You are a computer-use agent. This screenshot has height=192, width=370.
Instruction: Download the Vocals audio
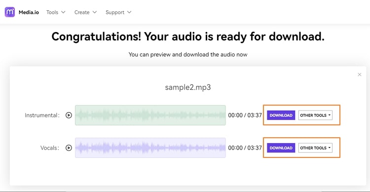[x=281, y=148]
